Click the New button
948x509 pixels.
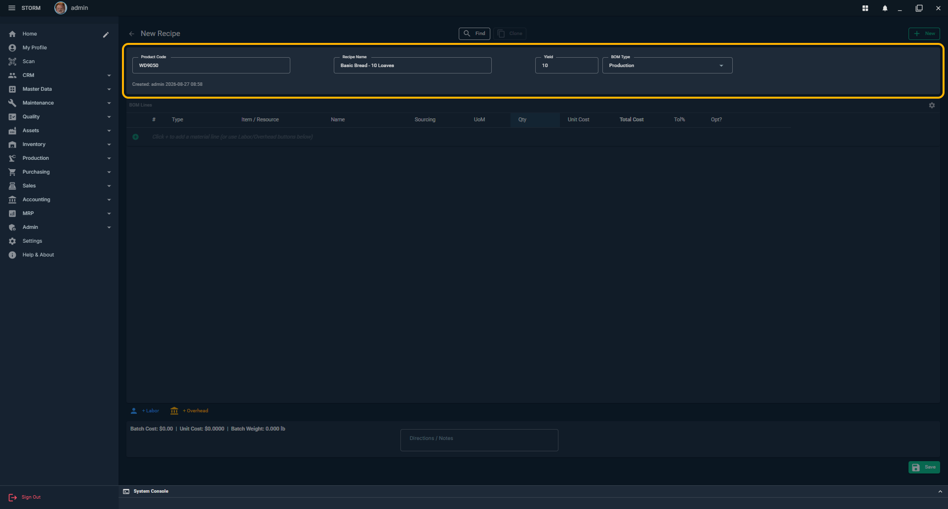click(924, 34)
